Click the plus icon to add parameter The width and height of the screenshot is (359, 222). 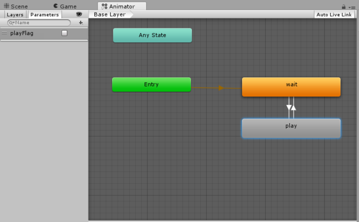(x=81, y=23)
